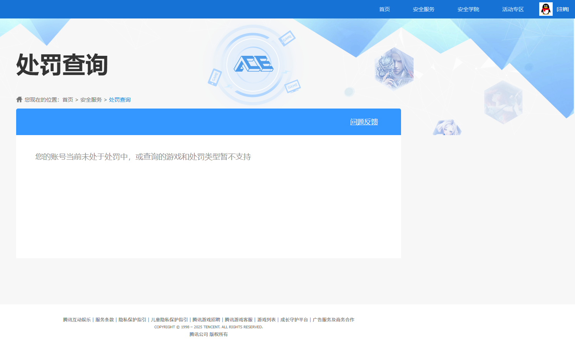Click 首页 in the breadcrumb trail
The width and height of the screenshot is (575, 341).
tap(67, 99)
